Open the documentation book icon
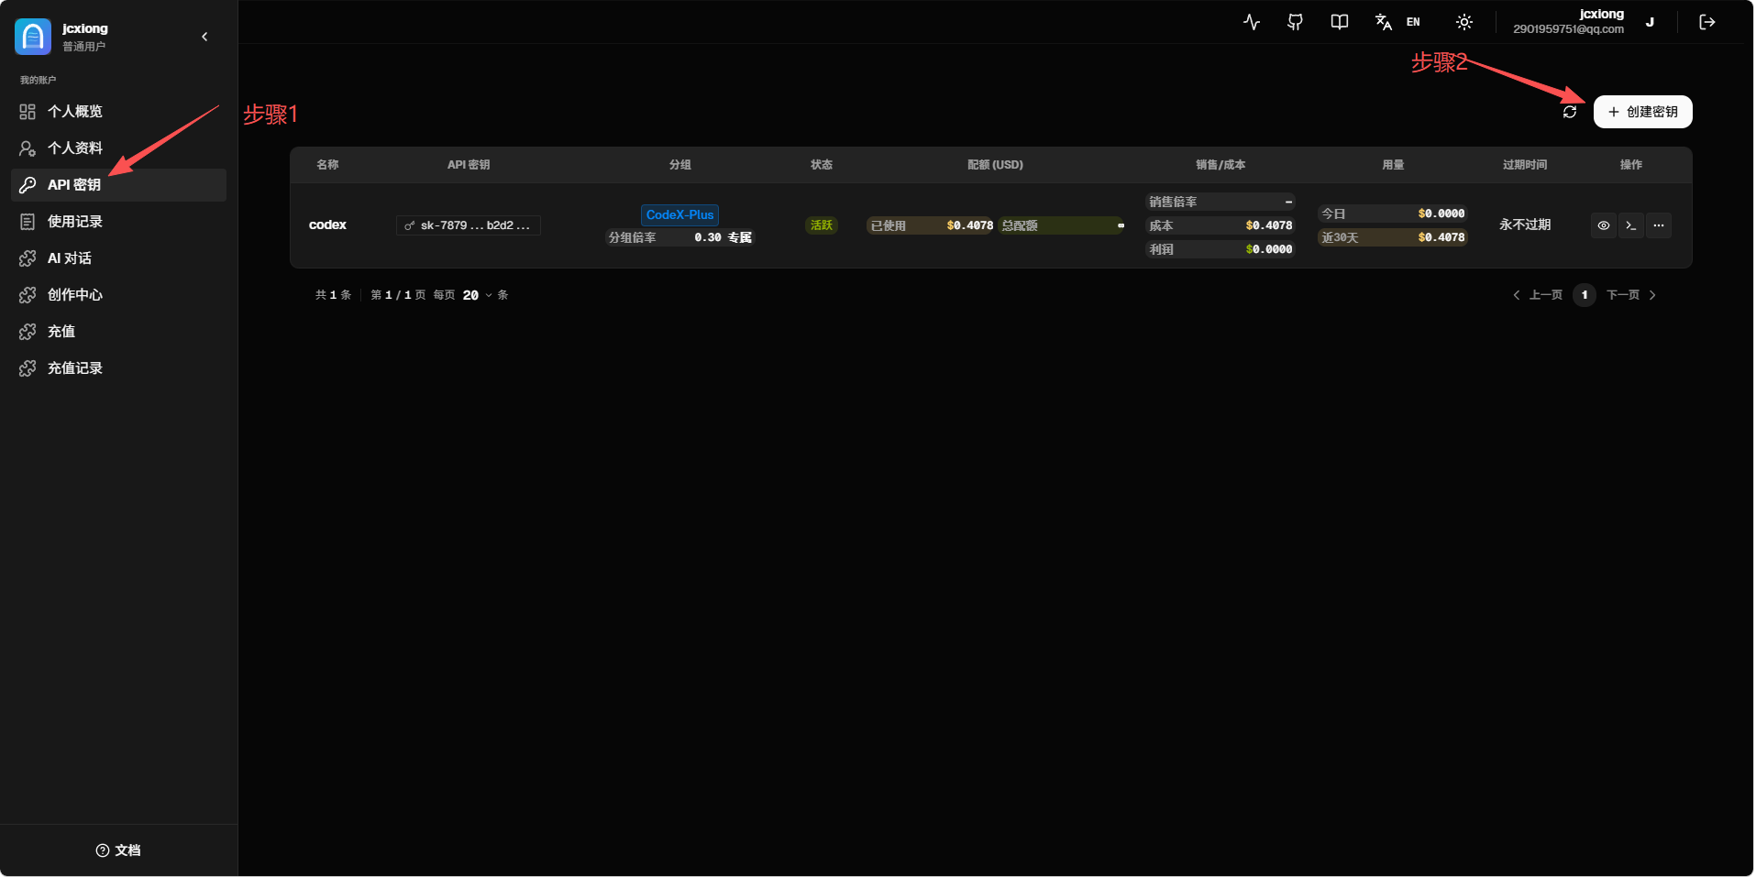The height and width of the screenshot is (877, 1756). coord(1340,22)
